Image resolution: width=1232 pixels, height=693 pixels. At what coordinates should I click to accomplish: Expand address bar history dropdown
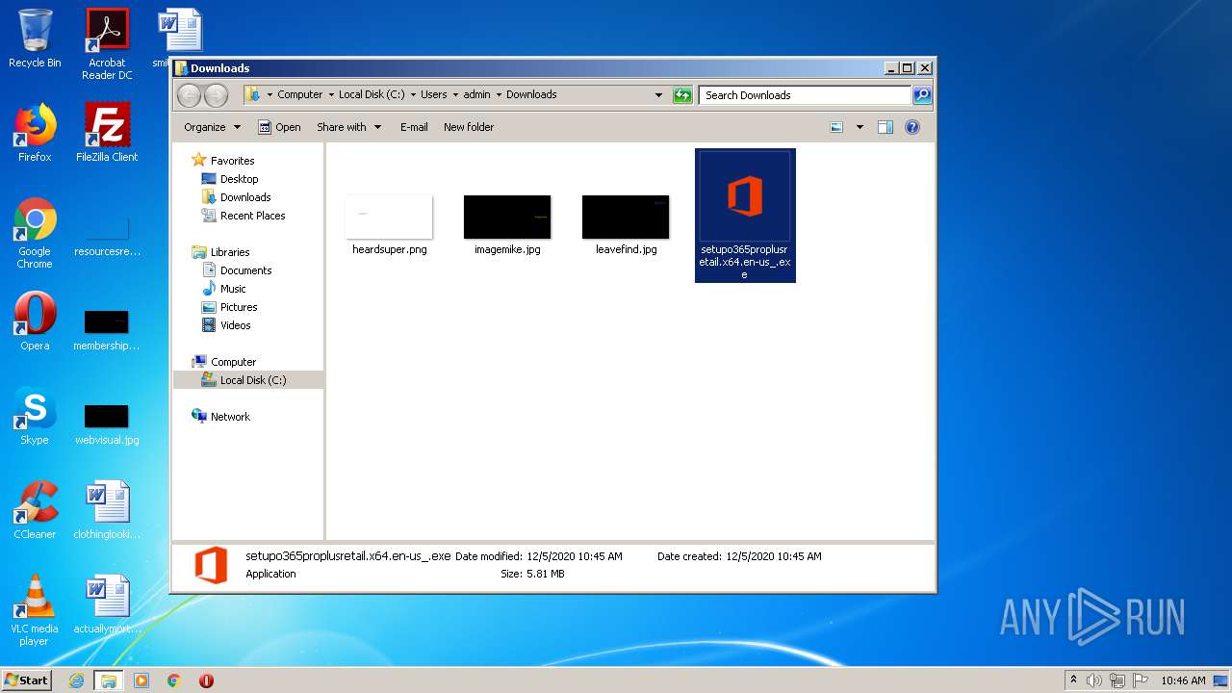(x=658, y=94)
